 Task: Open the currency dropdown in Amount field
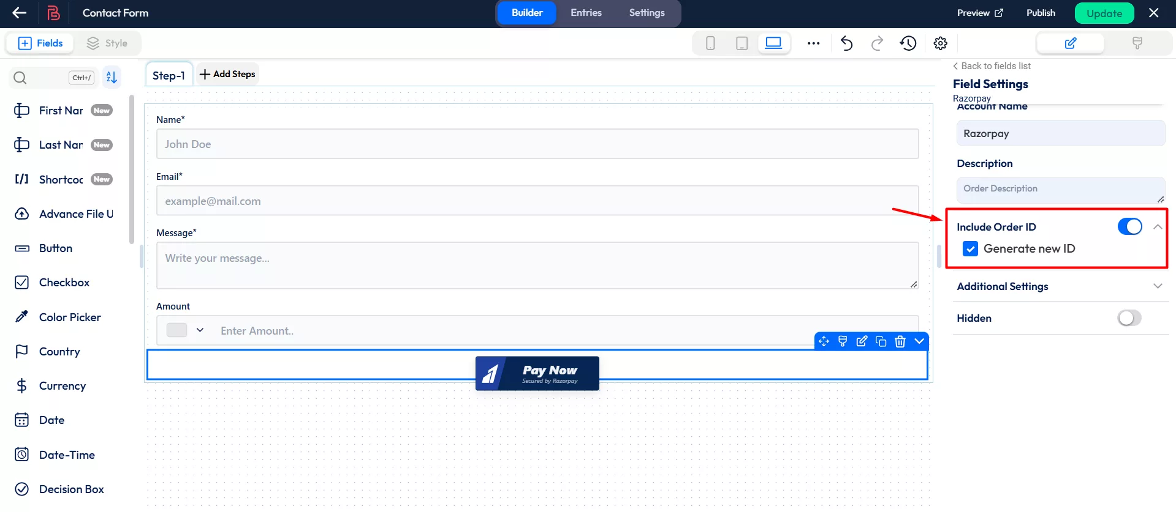tap(200, 330)
